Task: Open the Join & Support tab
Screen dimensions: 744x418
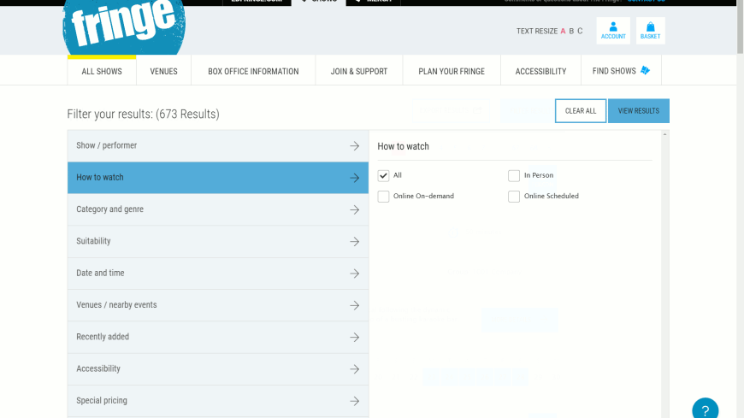Action: (x=358, y=71)
